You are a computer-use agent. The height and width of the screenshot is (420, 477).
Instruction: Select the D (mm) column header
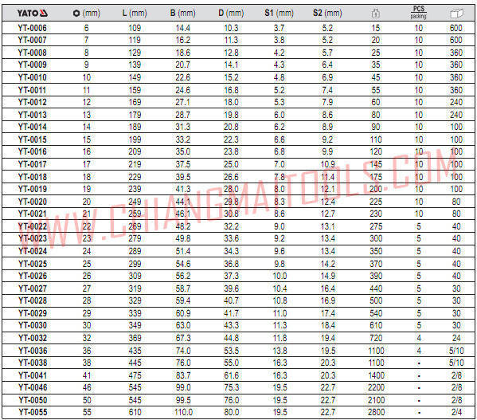[231, 13]
